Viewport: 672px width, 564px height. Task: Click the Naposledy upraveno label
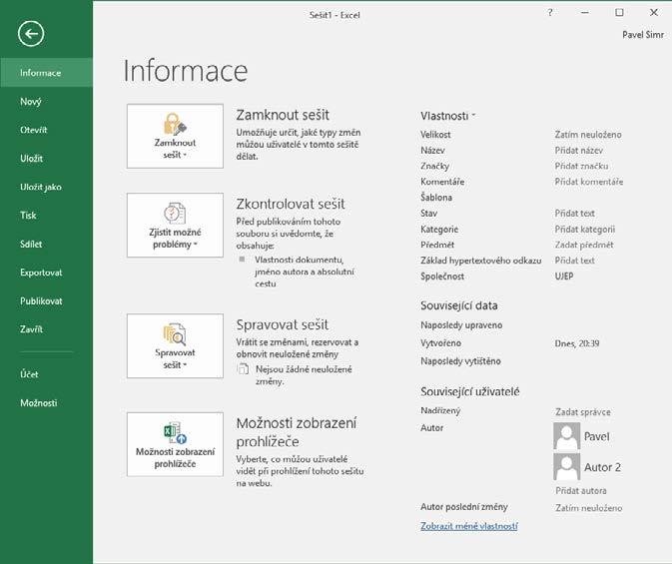(461, 325)
